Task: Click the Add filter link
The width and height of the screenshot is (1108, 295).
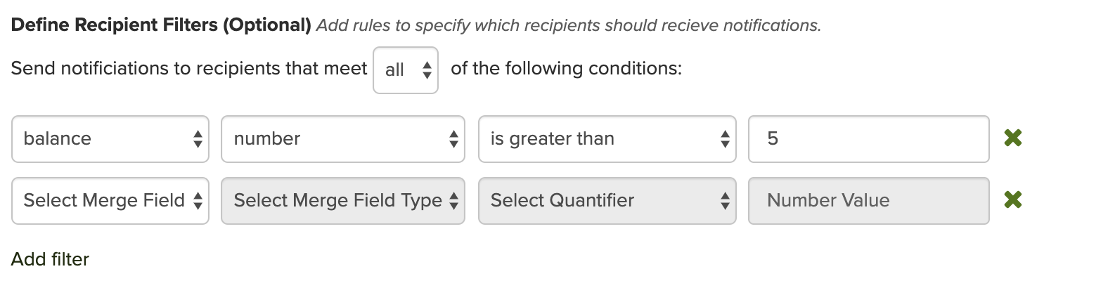Action: [x=50, y=259]
